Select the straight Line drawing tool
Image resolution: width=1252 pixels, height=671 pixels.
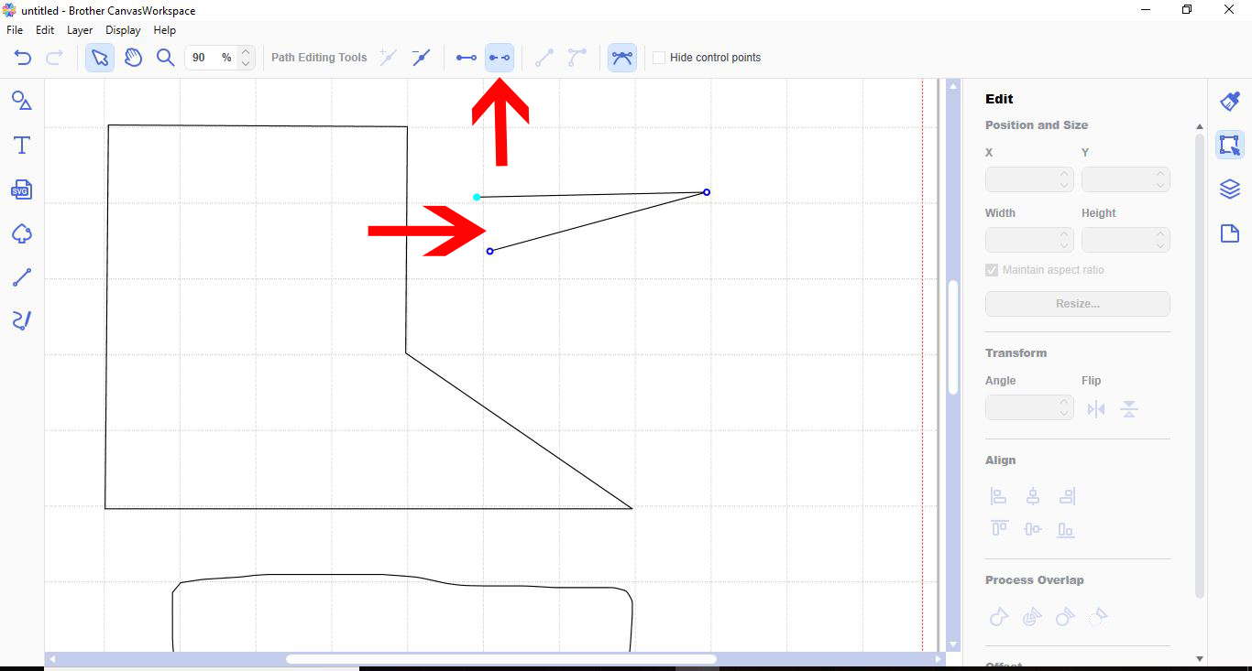[22, 277]
